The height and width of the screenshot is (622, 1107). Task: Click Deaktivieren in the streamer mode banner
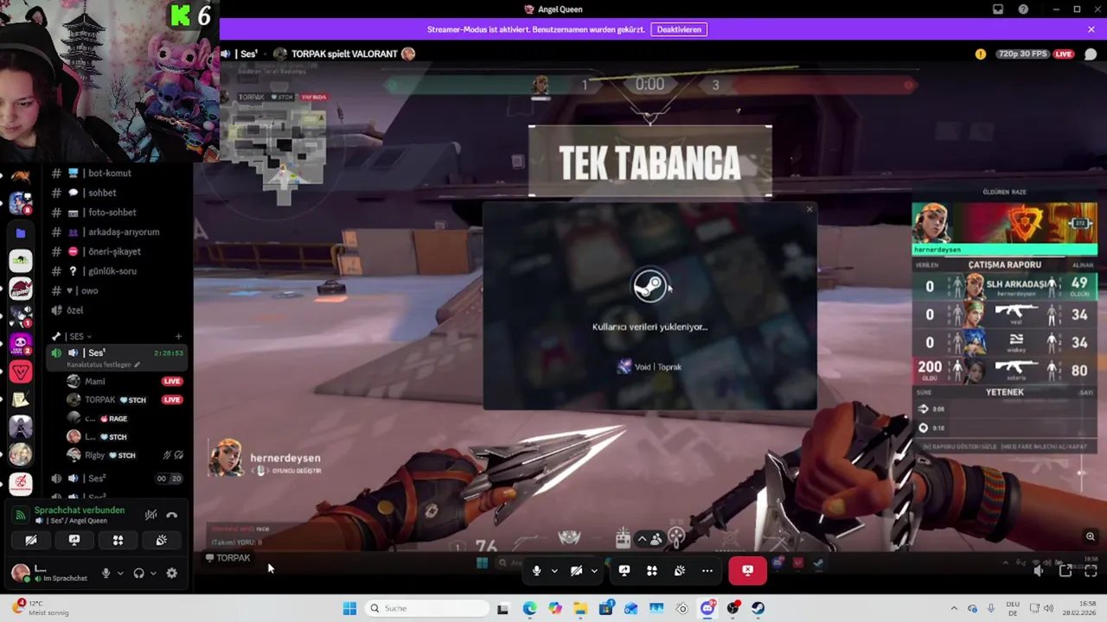pyautogui.click(x=679, y=29)
